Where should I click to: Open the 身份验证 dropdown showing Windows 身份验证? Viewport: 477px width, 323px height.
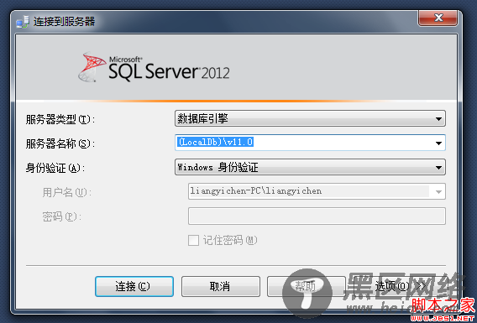tap(310, 167)
